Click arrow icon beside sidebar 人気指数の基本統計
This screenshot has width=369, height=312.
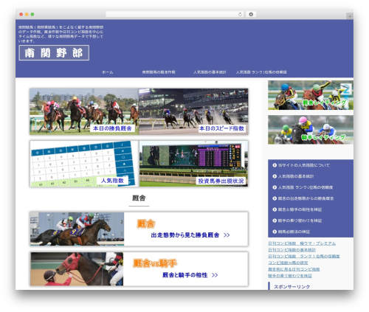[x=275, y=176]
